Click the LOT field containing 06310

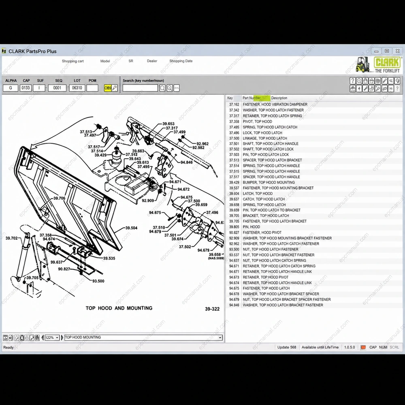(77, 88)
